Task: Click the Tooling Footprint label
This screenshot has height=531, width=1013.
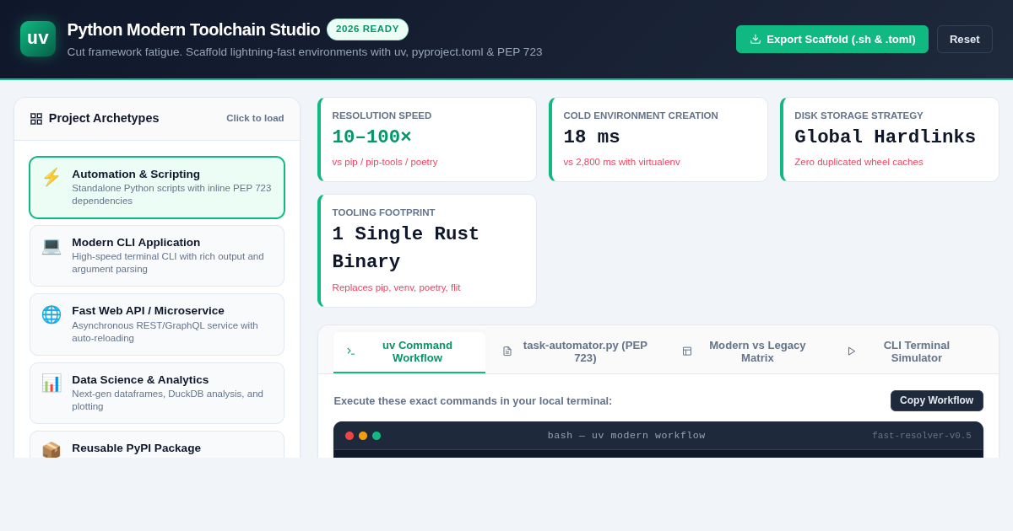Action: coord(384,212)
